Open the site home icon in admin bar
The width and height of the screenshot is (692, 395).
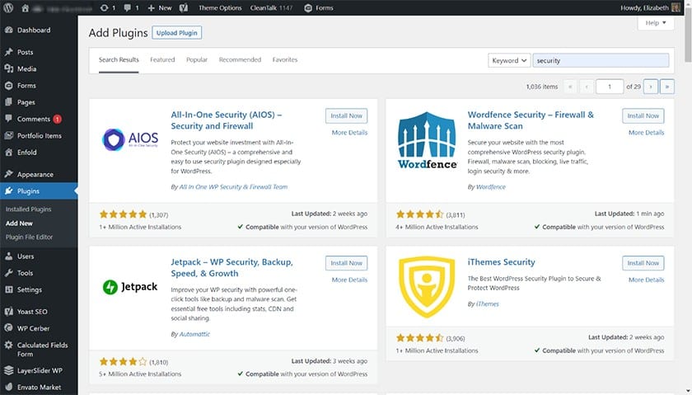(26, 7)
